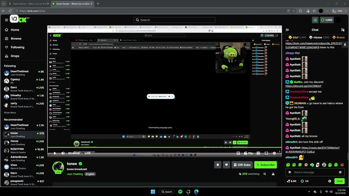Play the tonee stream video

[x=55, y=153]
